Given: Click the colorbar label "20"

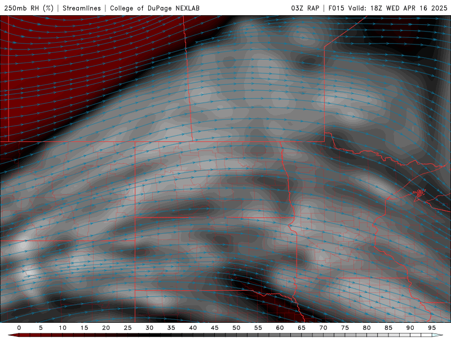Looking at the screenshot, I should (x=106, y=328).
